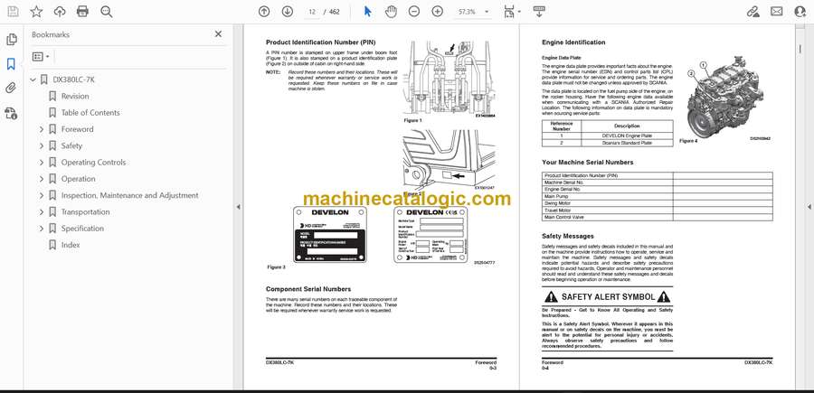The height and width of the screenshot is (393, 814).
Task: Jump to the Safety bookmark label
Action: coord(71,145)
